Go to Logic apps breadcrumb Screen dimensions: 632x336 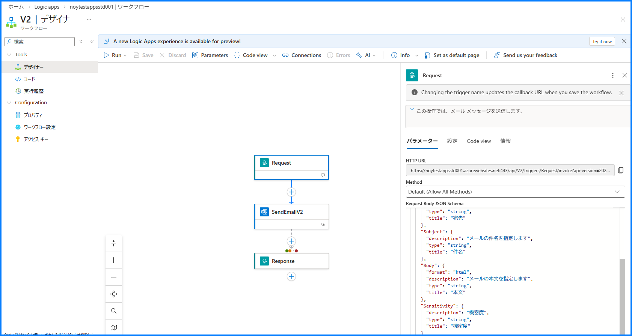[47, 7]
